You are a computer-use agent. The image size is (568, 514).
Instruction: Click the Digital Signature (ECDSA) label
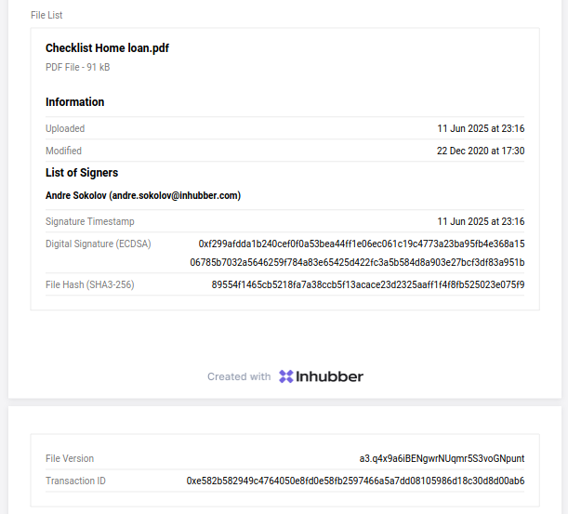point(99,244)
